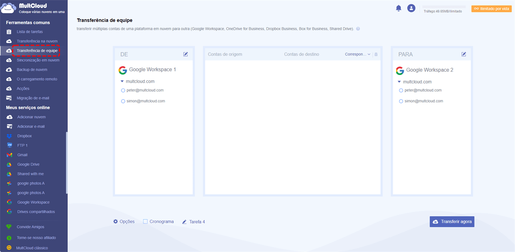The width and height of the screenshot is (515, 252).
Task: Open Transferência de equipe
Action: 37,51
